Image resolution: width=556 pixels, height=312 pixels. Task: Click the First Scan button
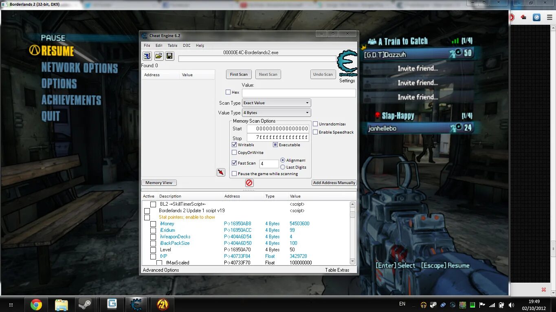[x=239, y=74]
